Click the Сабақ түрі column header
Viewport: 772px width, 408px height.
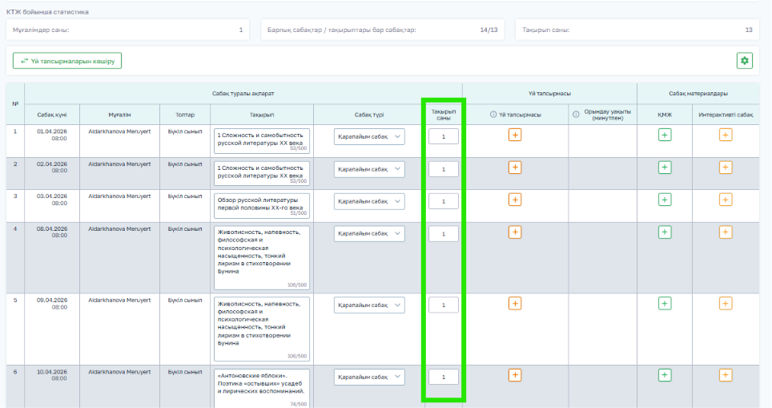coord(368,115)
